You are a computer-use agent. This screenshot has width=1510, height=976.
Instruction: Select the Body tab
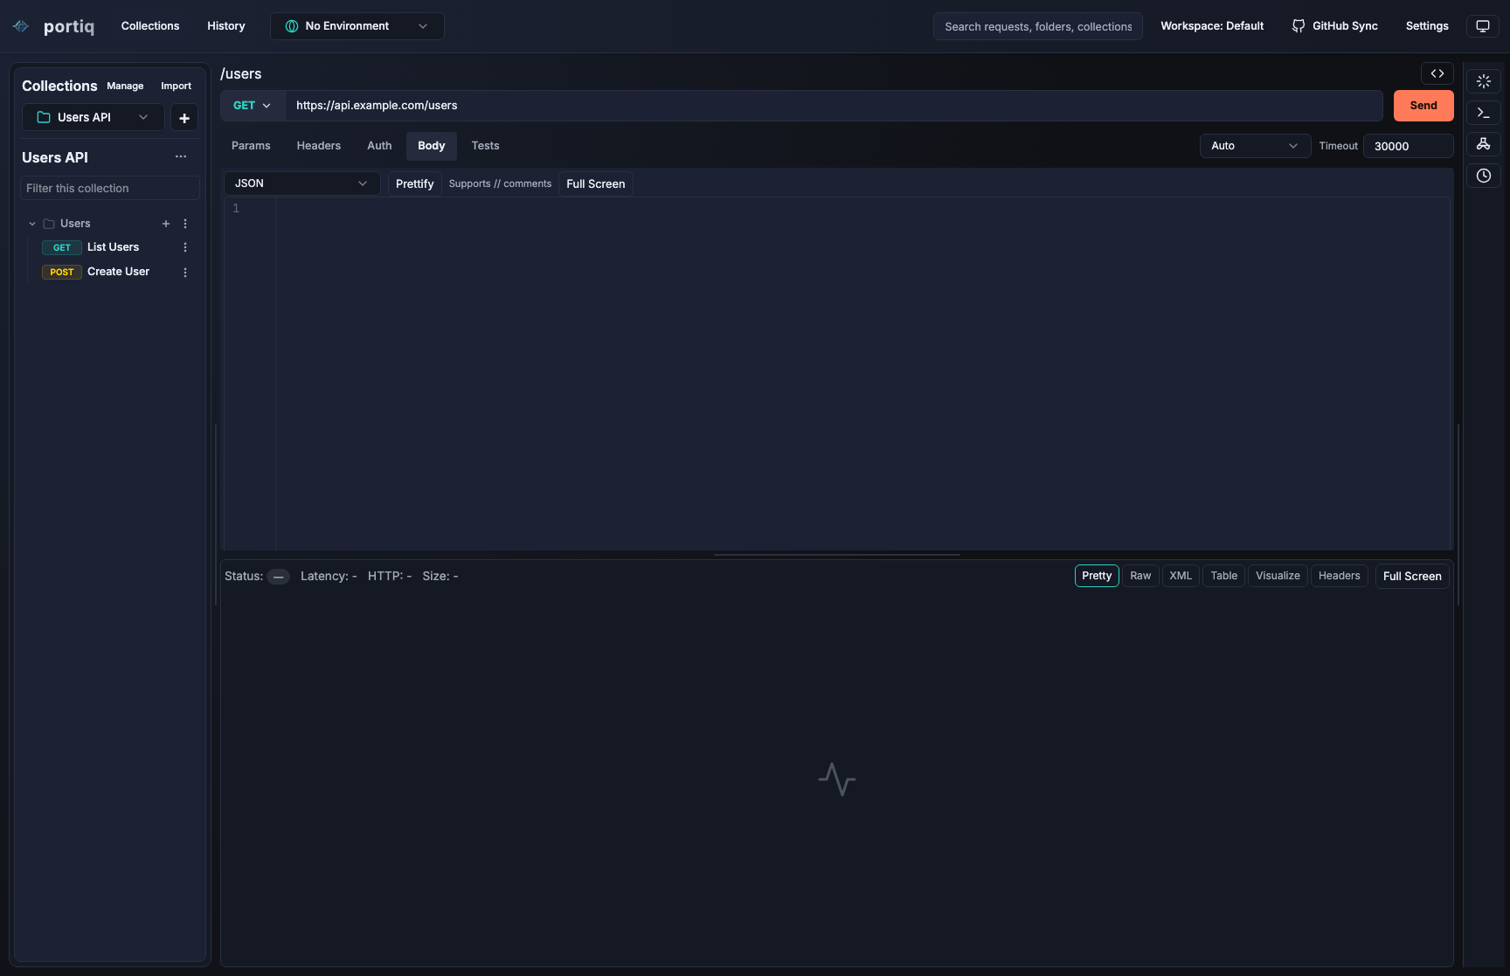432,146
